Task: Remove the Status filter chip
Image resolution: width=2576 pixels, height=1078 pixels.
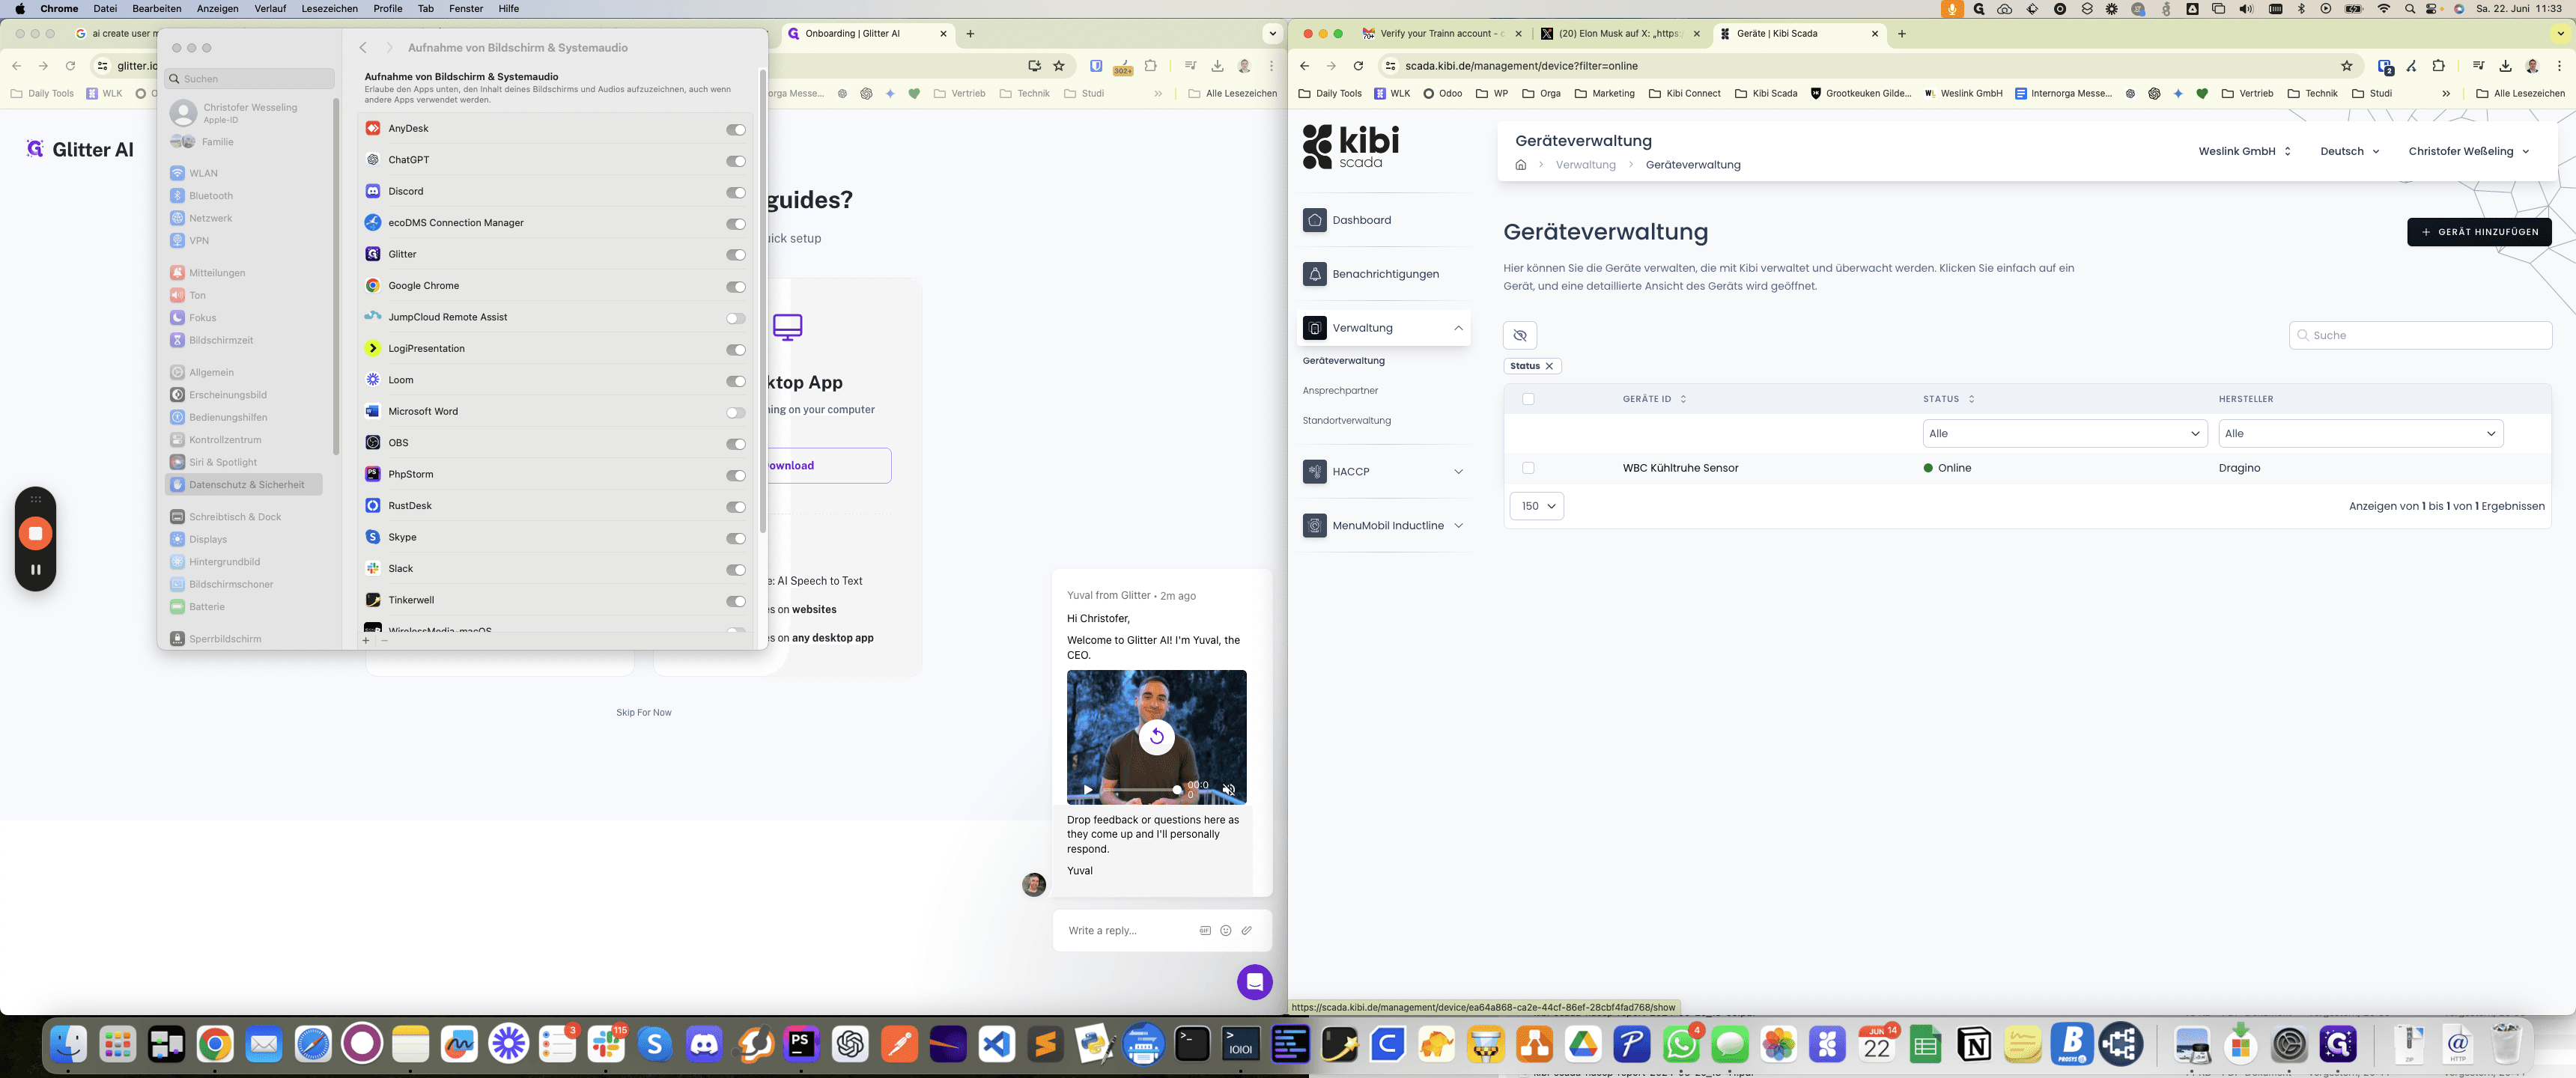Action: pos(1549,366)
